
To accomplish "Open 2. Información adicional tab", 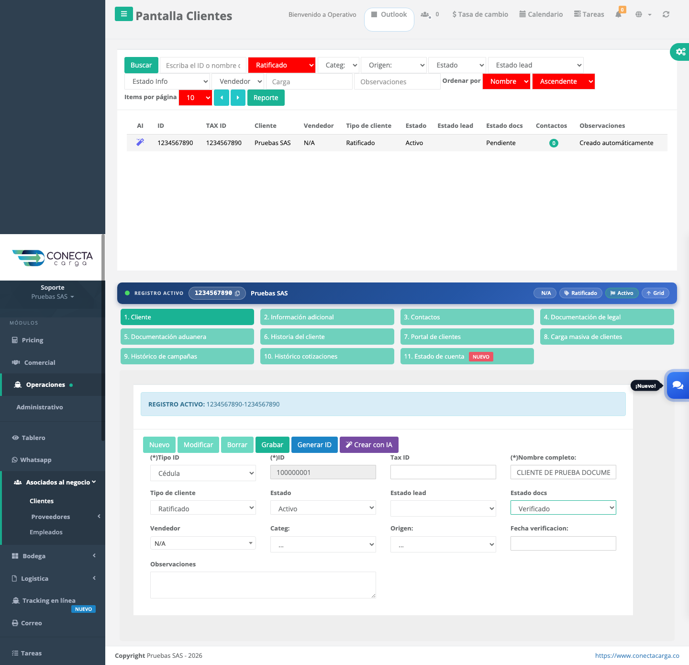I will (327, 317).
